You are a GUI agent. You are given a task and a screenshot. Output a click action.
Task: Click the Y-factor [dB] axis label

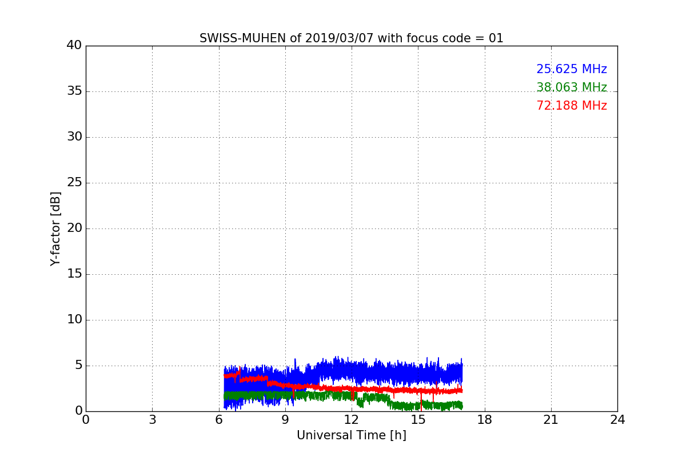click(55, 228)
